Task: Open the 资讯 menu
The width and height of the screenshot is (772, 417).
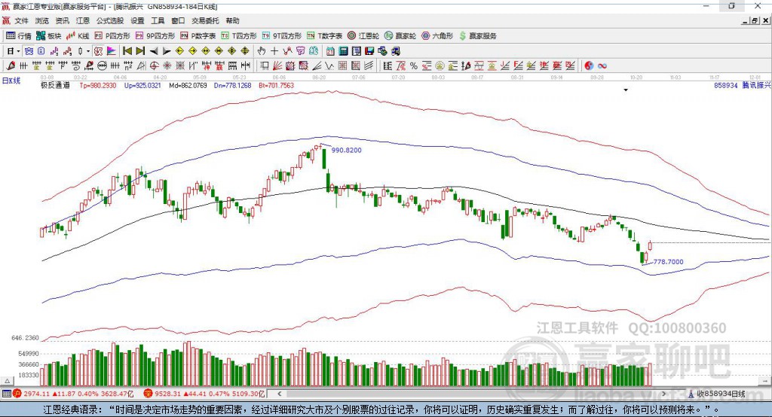Action: pyautogui.click(x=62, y=20)
